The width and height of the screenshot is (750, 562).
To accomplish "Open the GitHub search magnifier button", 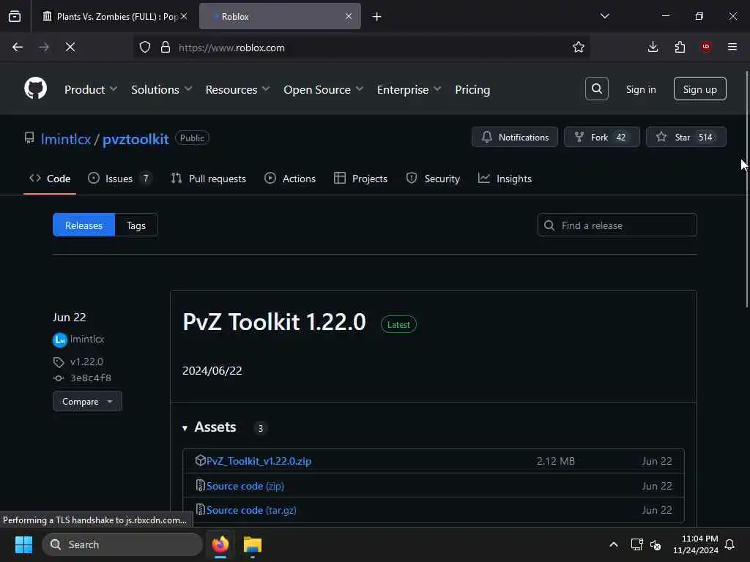I will [596, 89].
